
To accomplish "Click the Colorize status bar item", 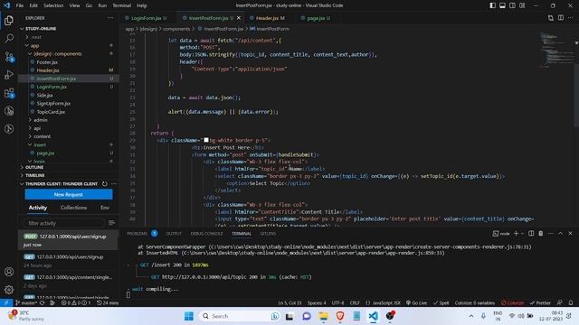I will click(513, 303).
